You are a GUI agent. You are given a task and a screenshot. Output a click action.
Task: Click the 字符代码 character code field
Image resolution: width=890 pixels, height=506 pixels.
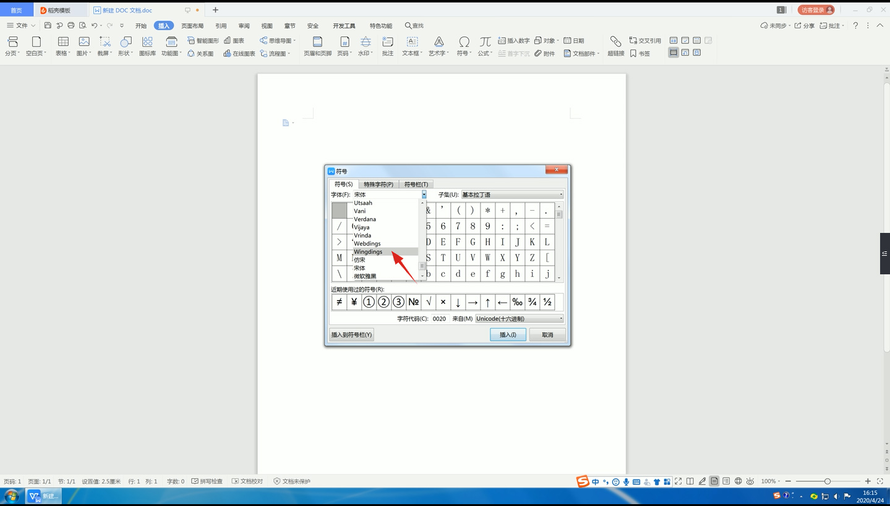[x=440, y=319]
